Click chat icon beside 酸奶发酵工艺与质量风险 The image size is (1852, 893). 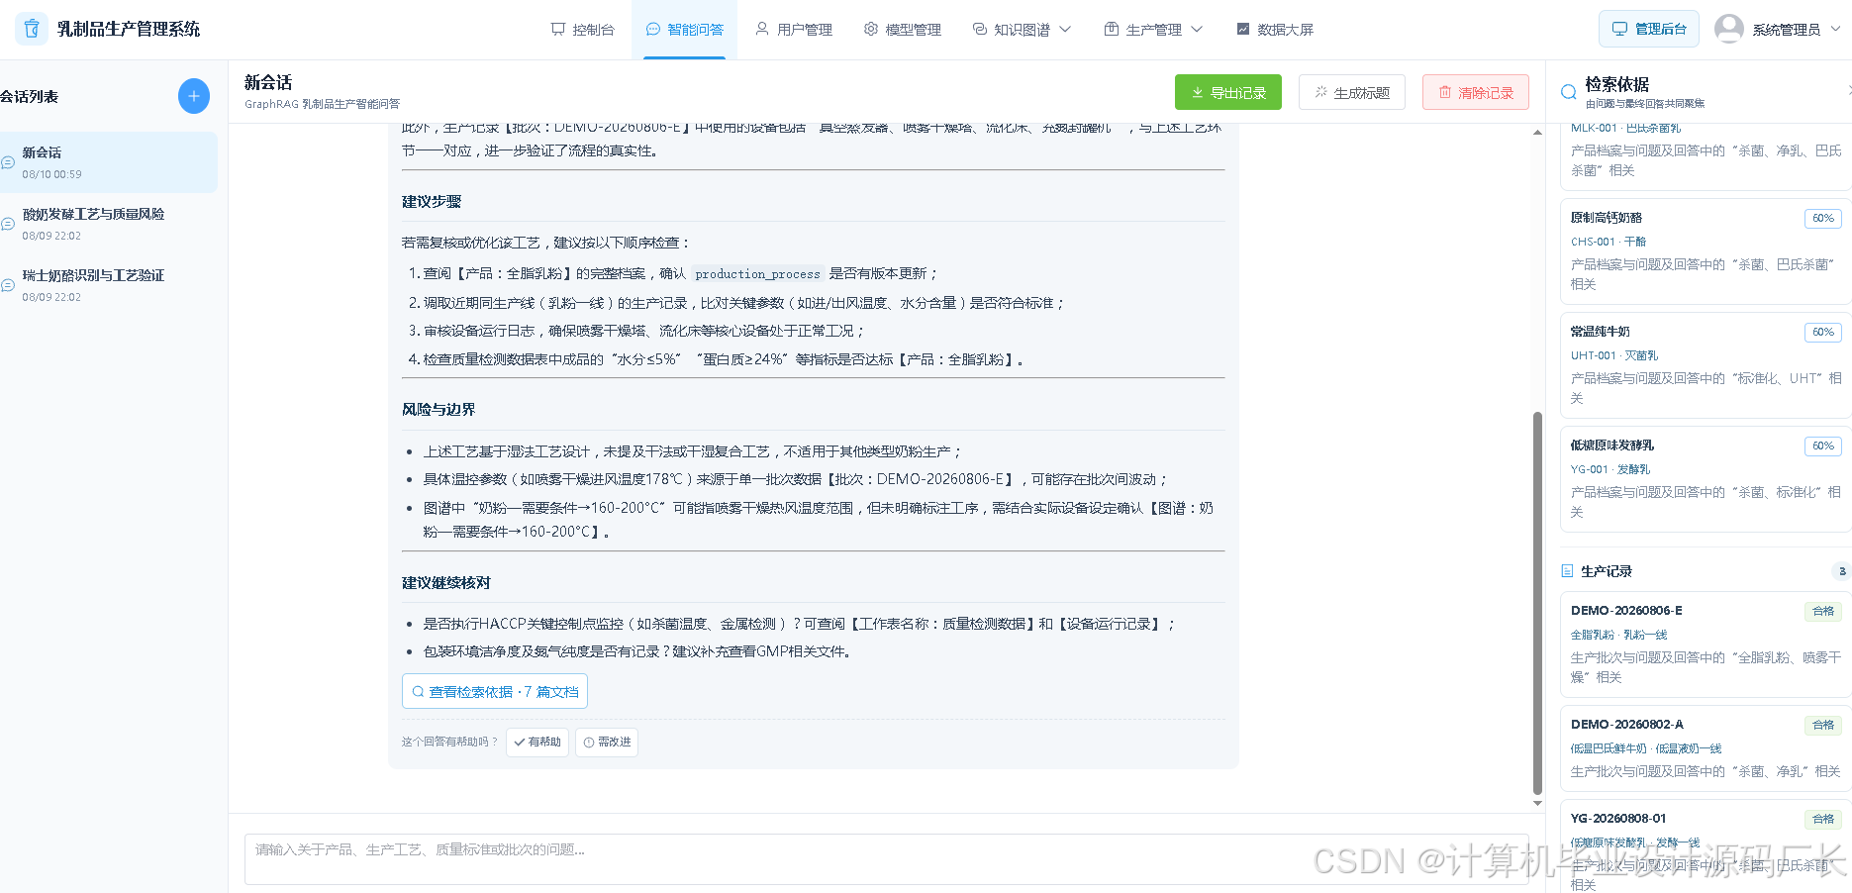[8, 224]
